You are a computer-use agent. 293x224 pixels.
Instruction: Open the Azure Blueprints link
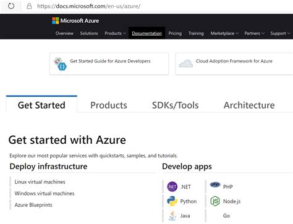33,205
